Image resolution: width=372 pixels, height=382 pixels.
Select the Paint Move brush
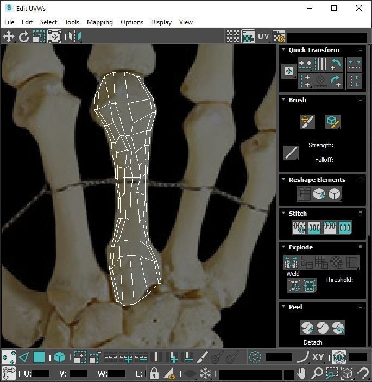coord(307,122)
